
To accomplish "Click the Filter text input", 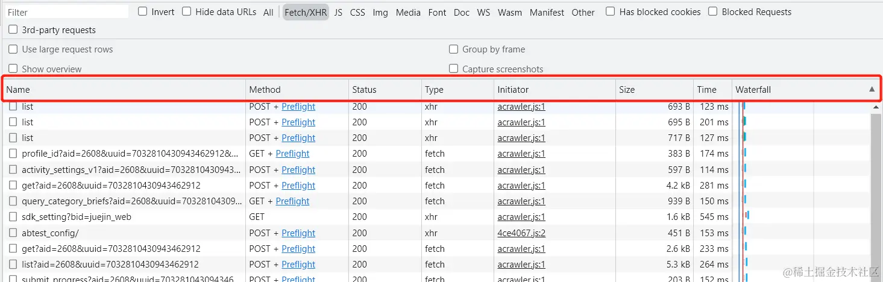I will 66,11.
